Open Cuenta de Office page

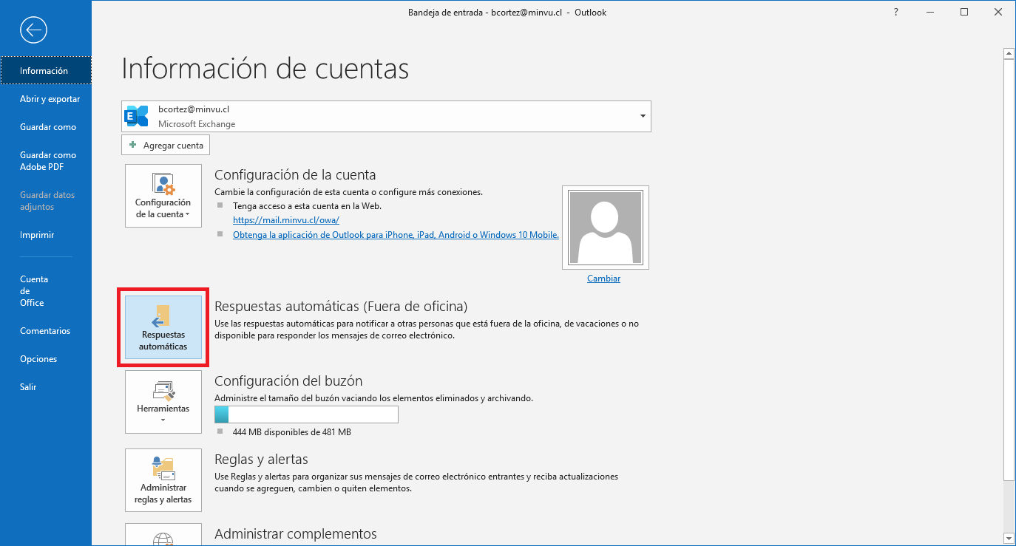(45, 291)
